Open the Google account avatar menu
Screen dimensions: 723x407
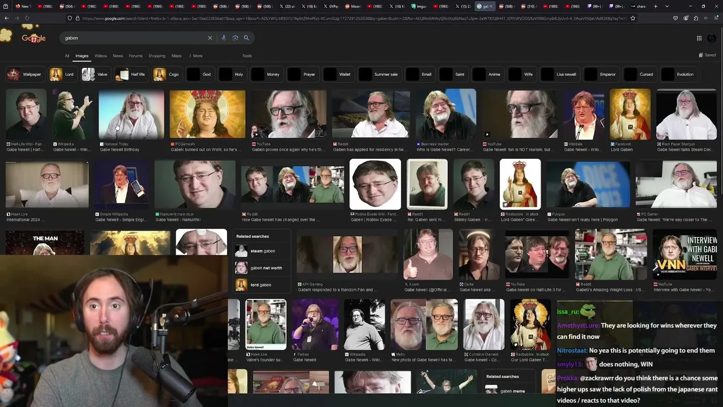tap(712, 38)
